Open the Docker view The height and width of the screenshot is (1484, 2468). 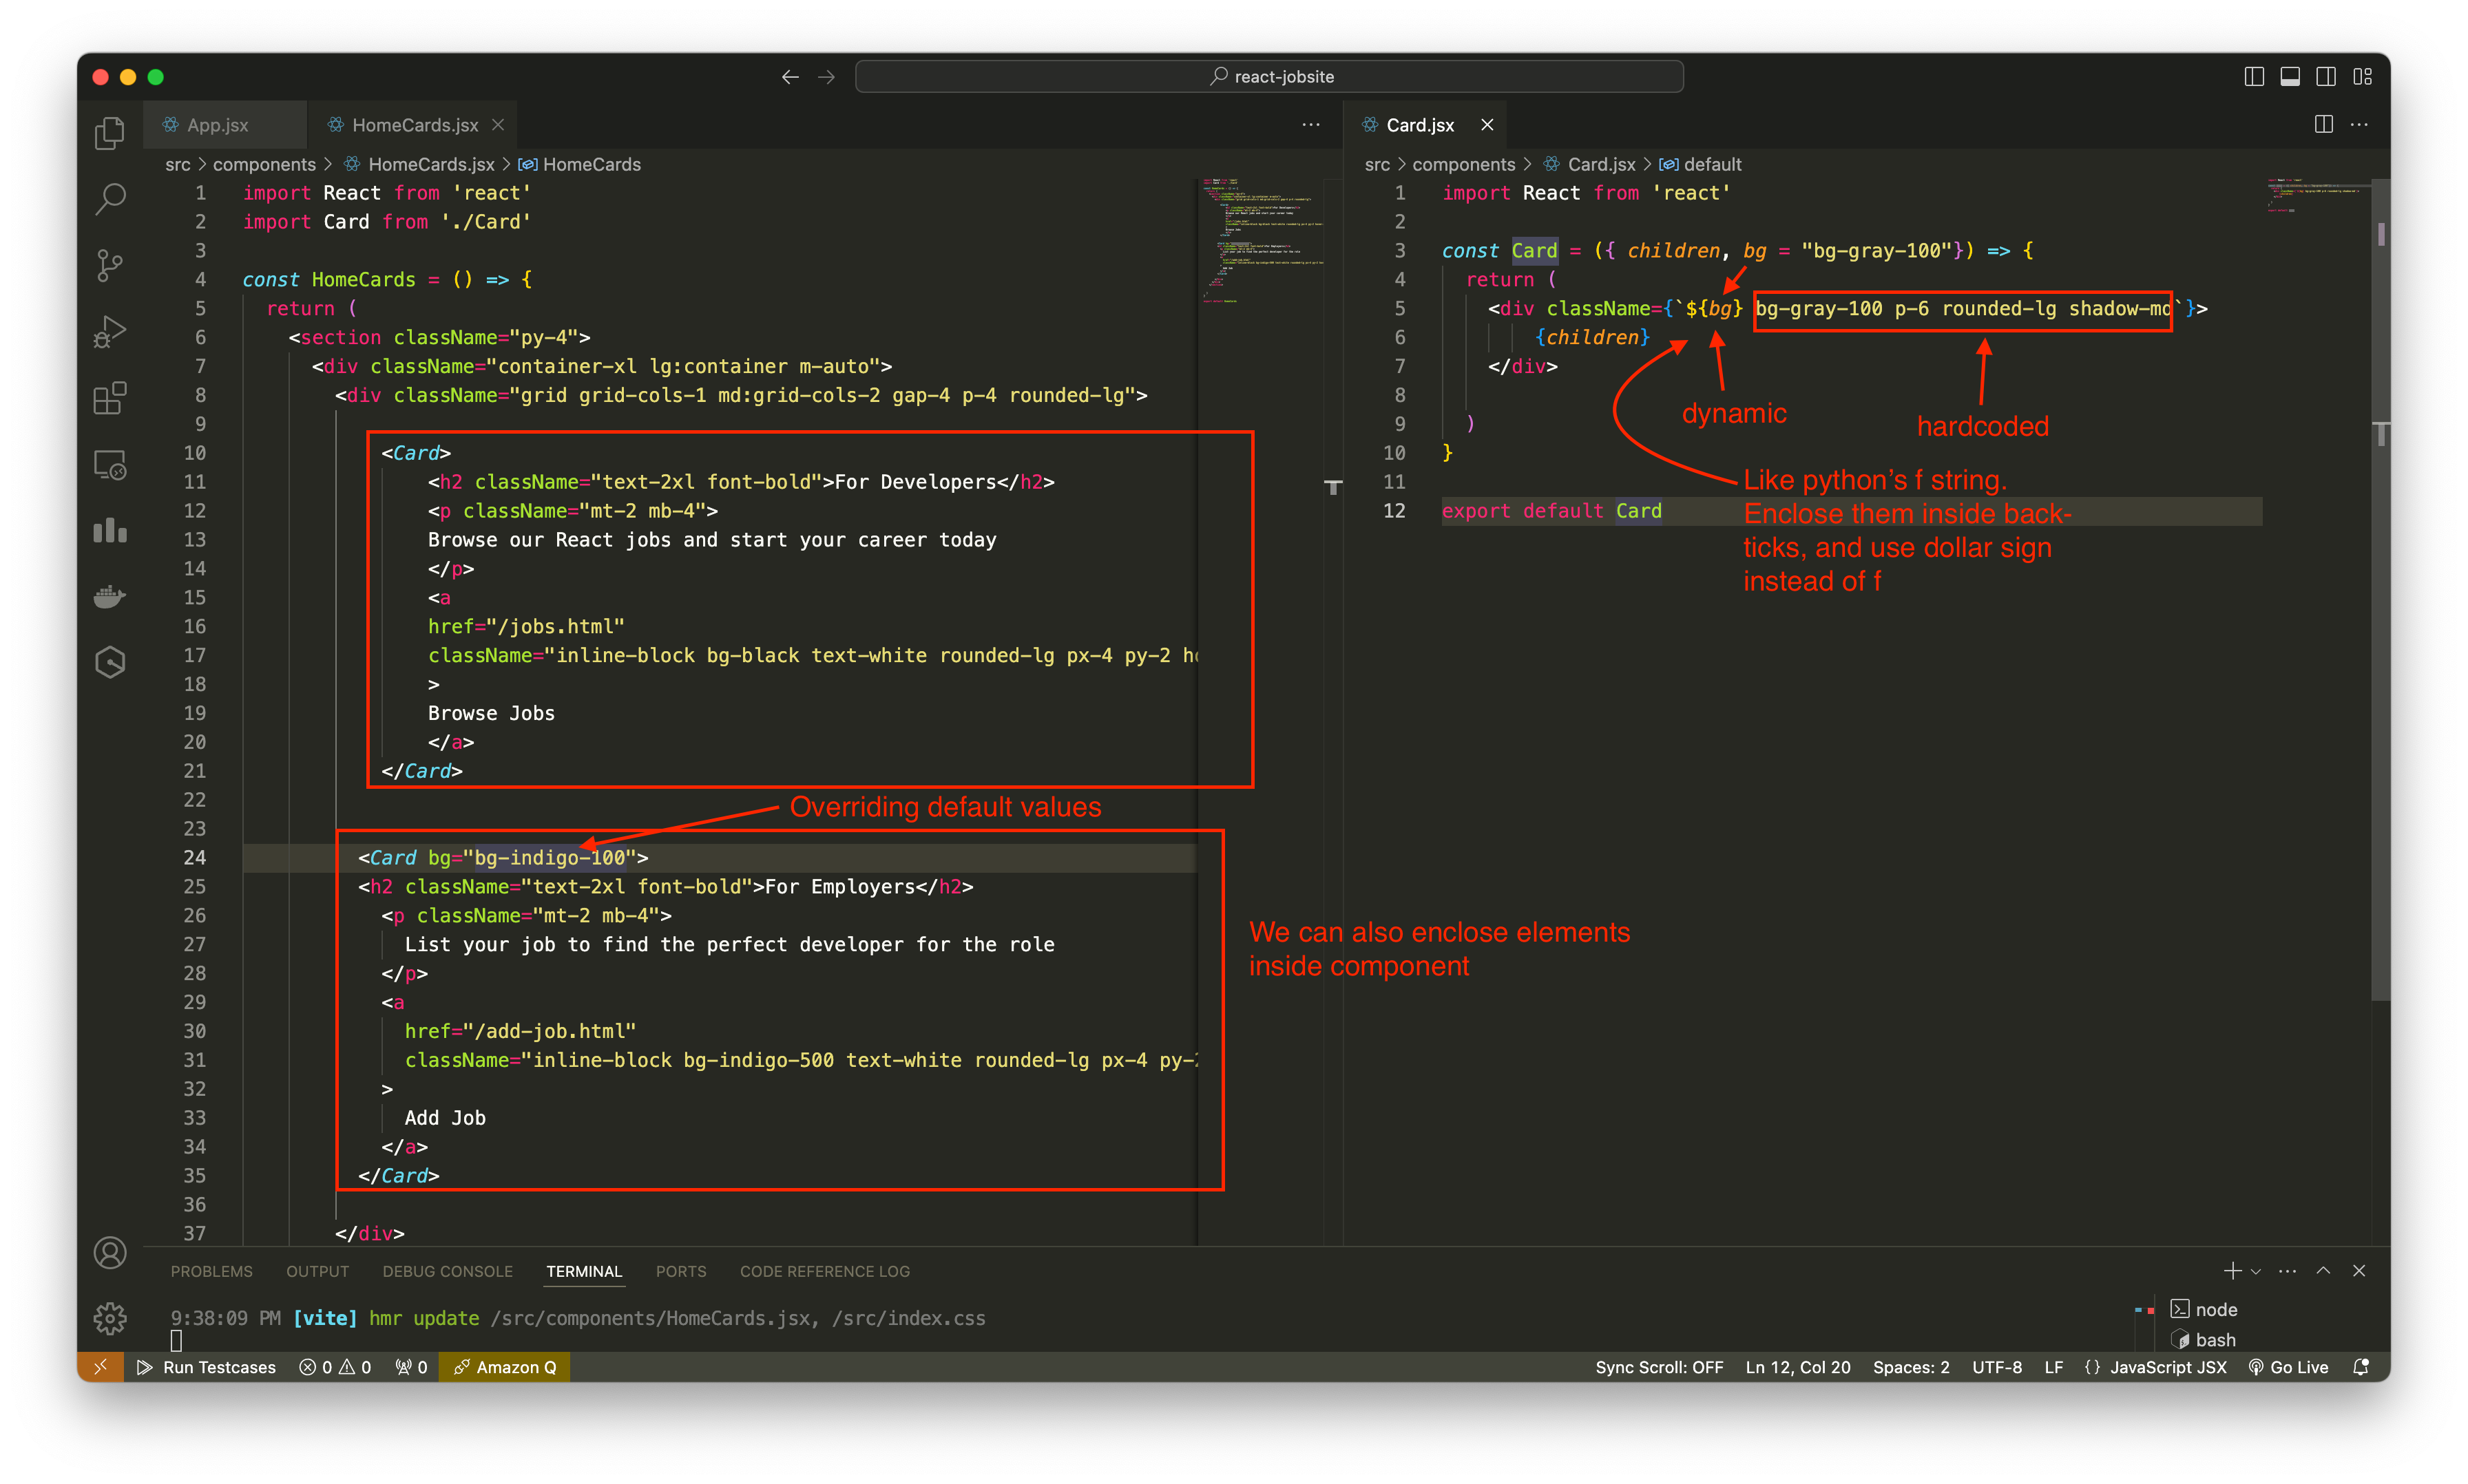pos(110,596)
